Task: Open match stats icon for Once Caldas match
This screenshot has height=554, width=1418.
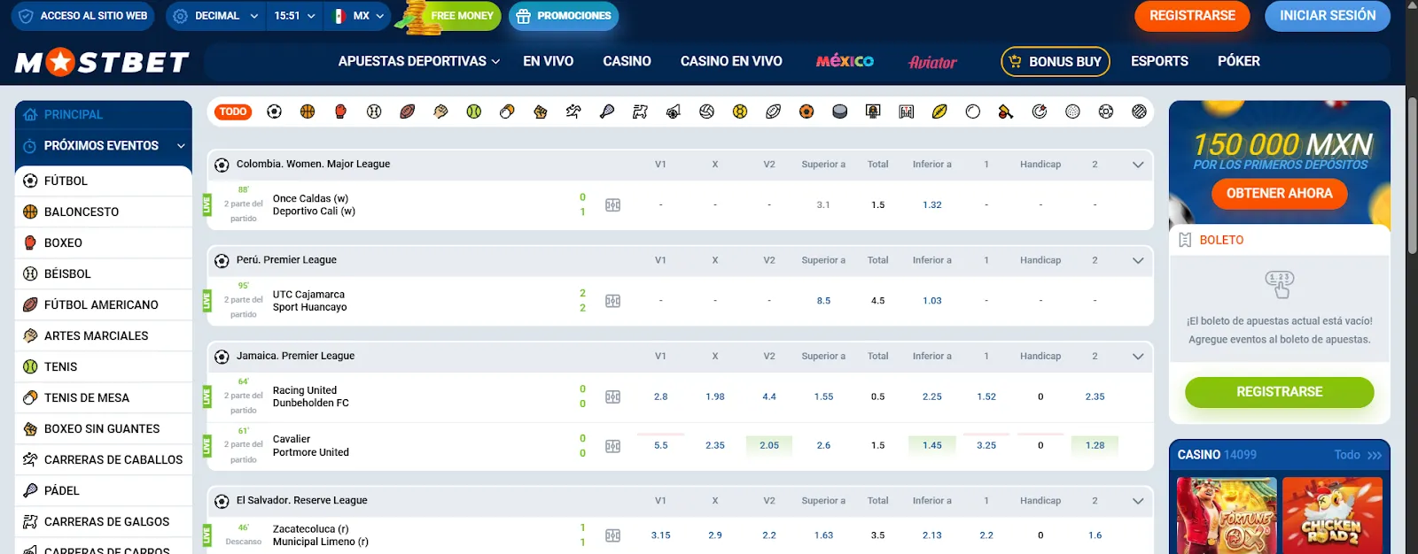Action: 612,205
